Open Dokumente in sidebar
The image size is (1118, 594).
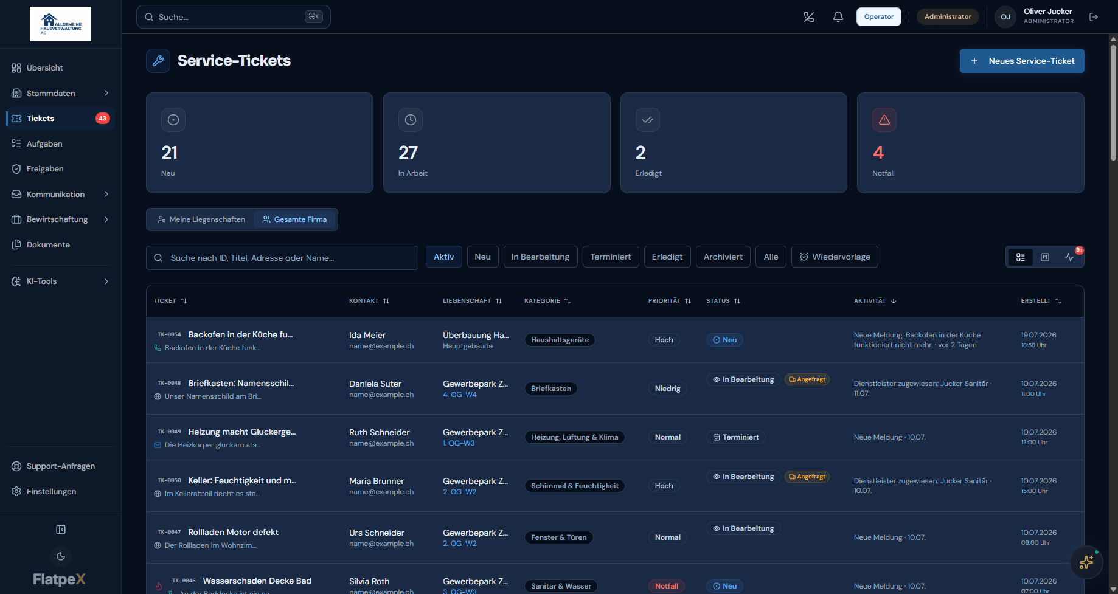[x=60, y=244]
